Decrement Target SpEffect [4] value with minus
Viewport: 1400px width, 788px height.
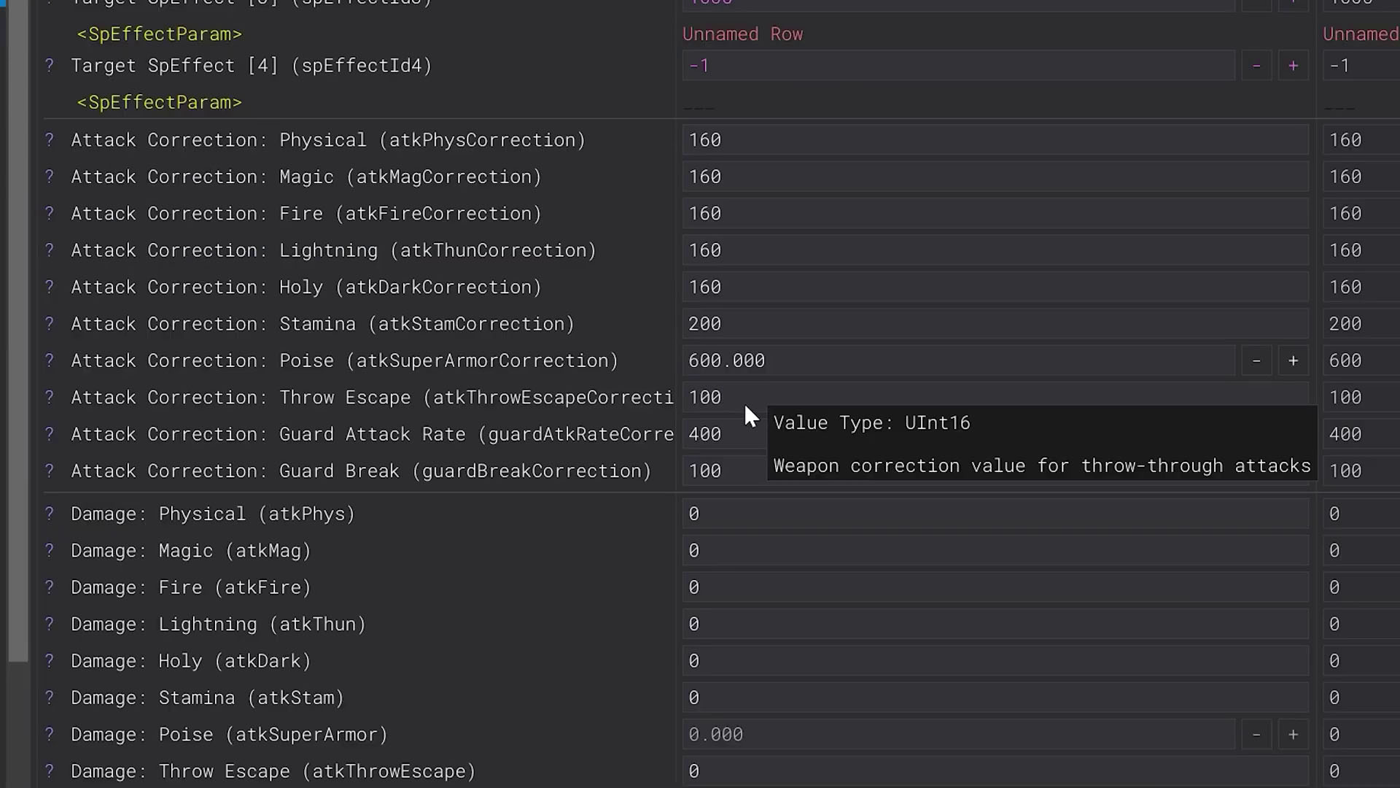pyautogui.click(x=1256, y=66)
